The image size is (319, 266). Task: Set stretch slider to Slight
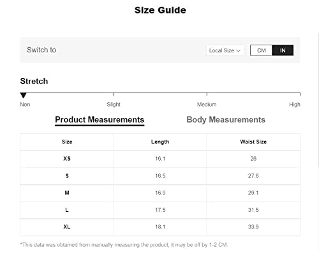(114, 104)
